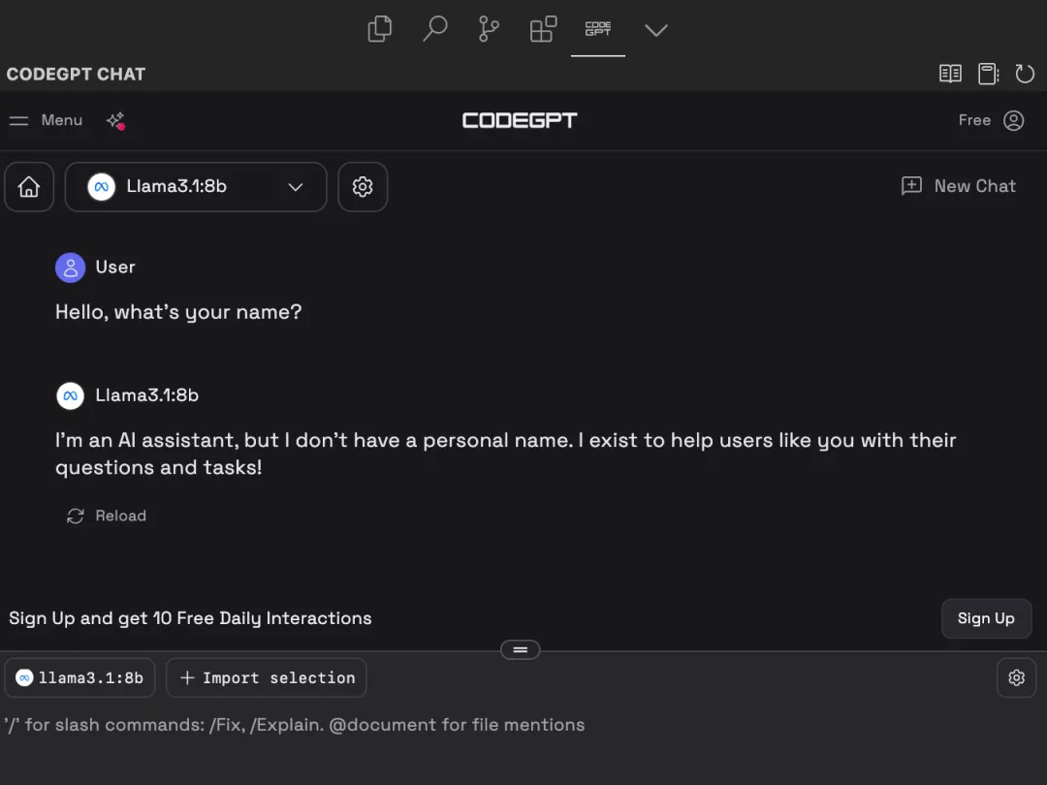Open the Source Control branch icon
Screen dimensions: 1047x785
point(489,29)
